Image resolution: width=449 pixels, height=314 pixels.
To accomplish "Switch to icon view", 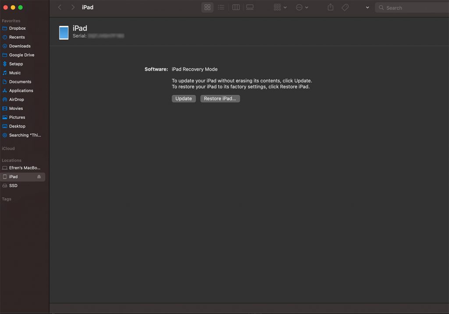I will pos(207,7).
